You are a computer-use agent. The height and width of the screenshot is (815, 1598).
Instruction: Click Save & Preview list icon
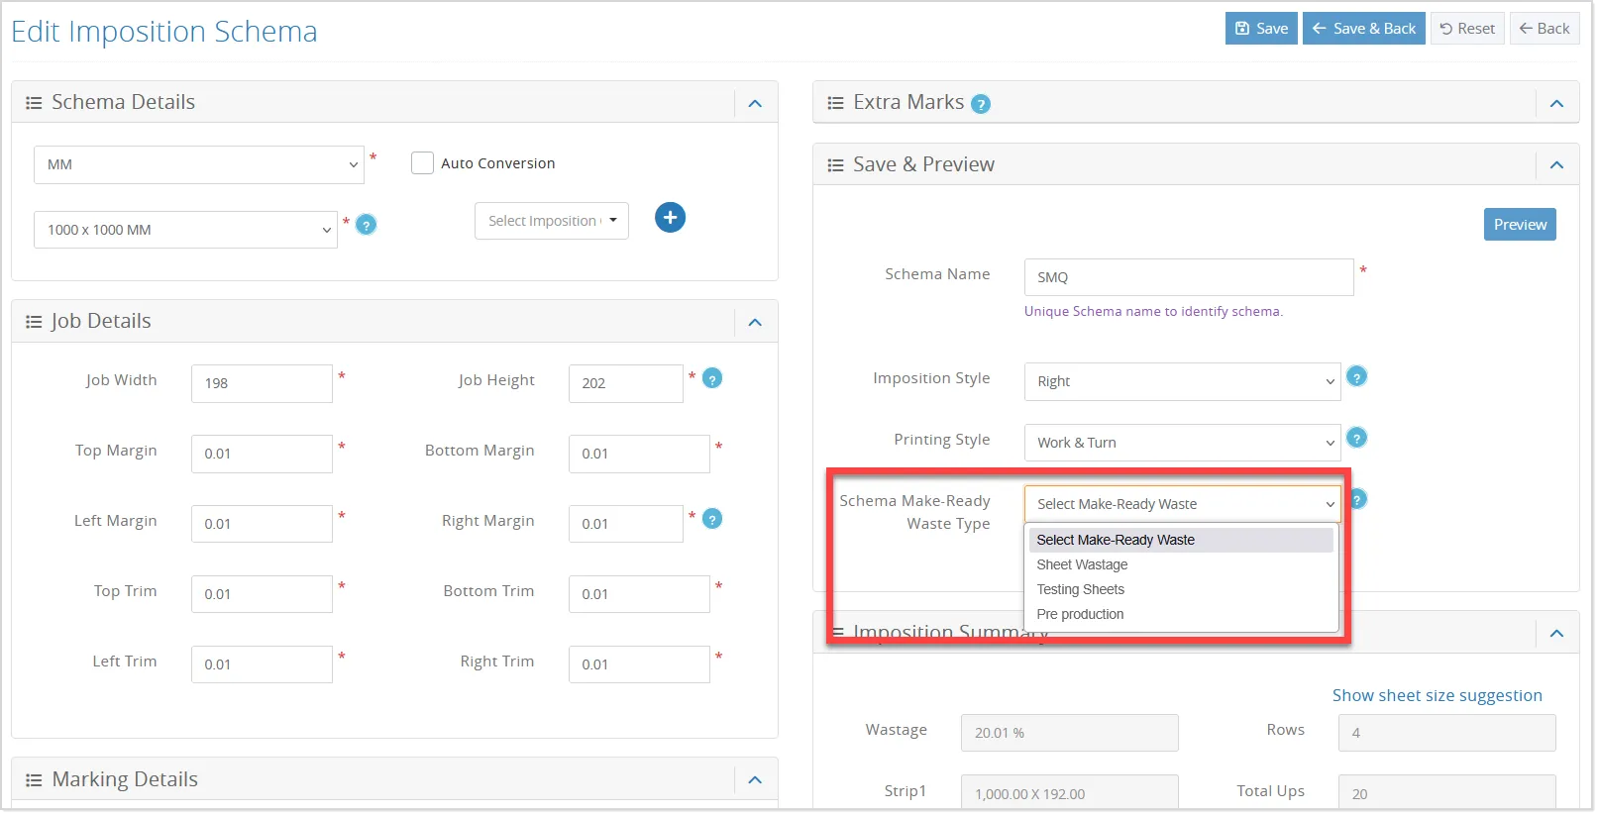835,165
